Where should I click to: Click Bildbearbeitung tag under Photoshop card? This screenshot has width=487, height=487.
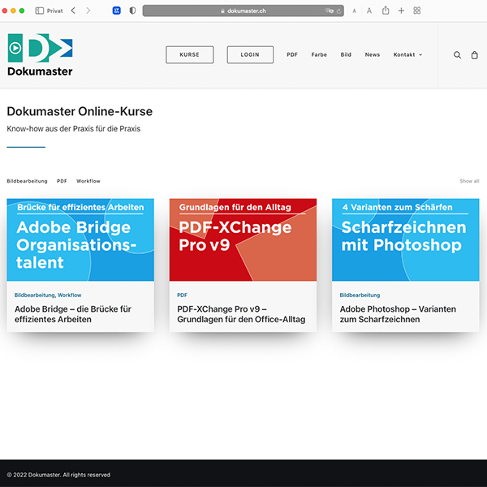coord(360,295)
